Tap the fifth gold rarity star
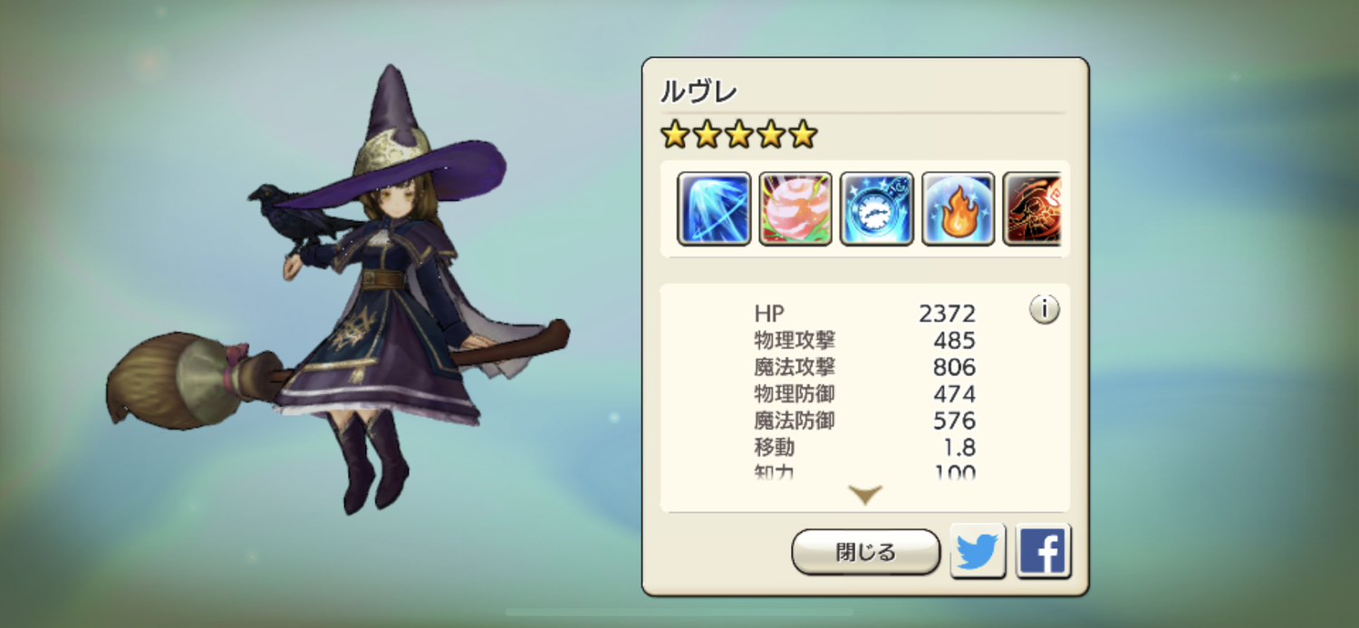The width and height of the screenshot is (1359, 628). (803, 135)
